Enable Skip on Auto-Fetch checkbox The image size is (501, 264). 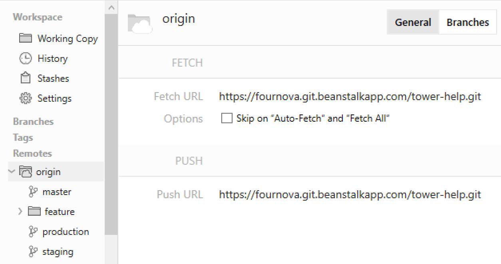[227, 118]
